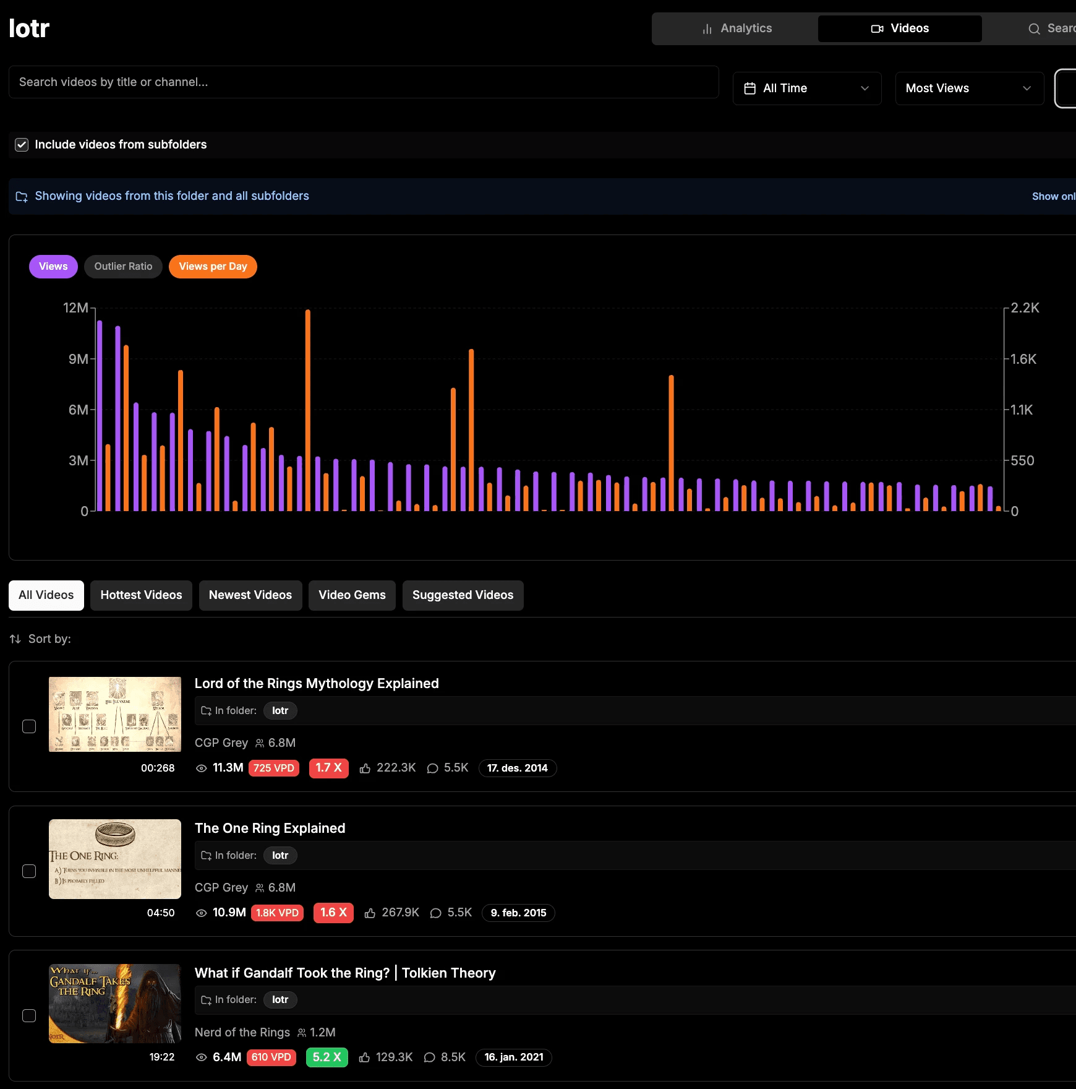Click the comment icon on Mythology Explained video
The image size is (1076, 1089).
433,768
